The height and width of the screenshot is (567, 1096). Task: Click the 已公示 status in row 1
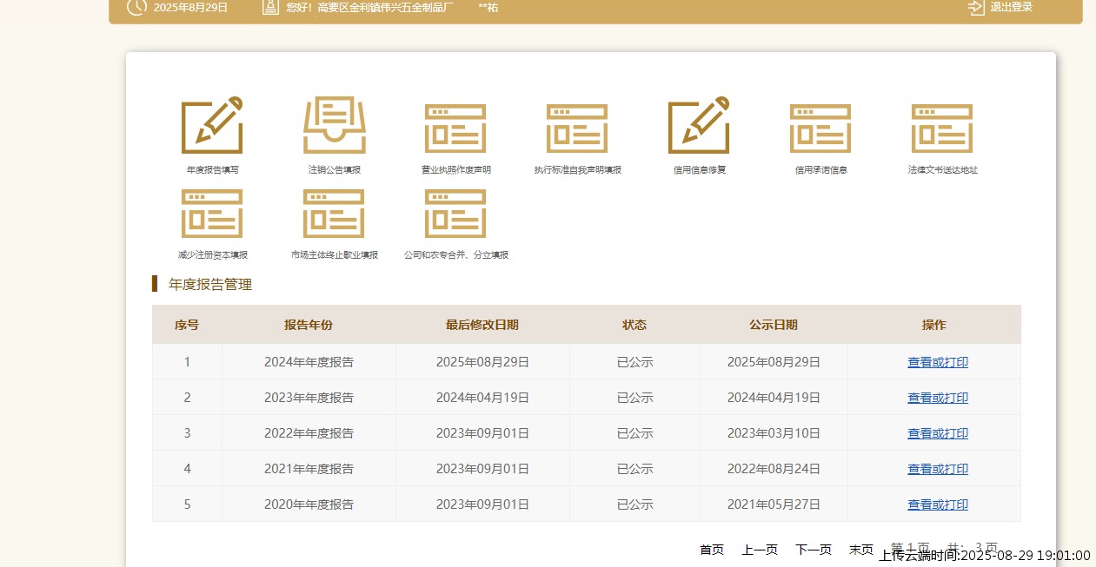634,362
